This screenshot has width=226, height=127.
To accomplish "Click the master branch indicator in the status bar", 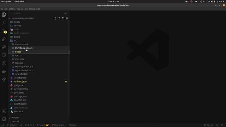I will [12, 125].
